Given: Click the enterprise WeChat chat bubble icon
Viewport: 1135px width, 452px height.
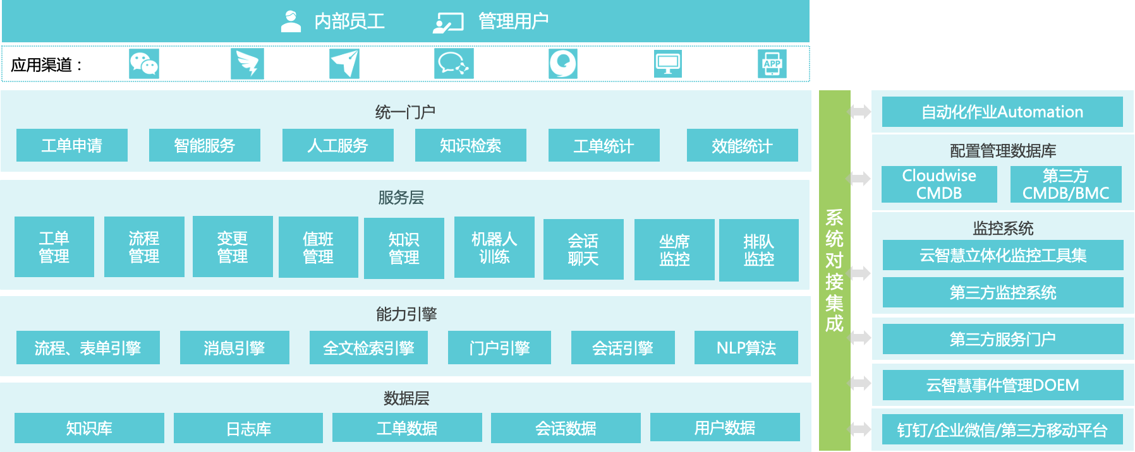Looking at the screenshot, I should (454, 64).
